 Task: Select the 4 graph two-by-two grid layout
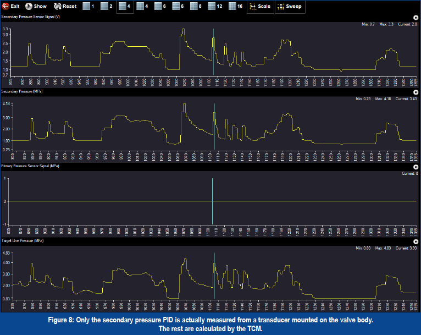142,6
